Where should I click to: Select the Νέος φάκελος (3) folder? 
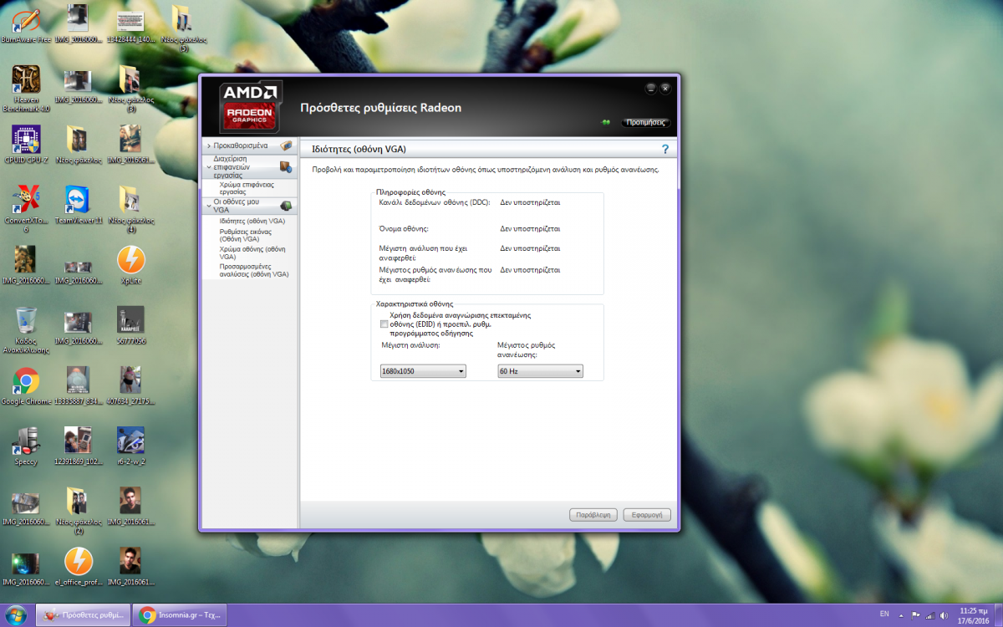[130, 89]
